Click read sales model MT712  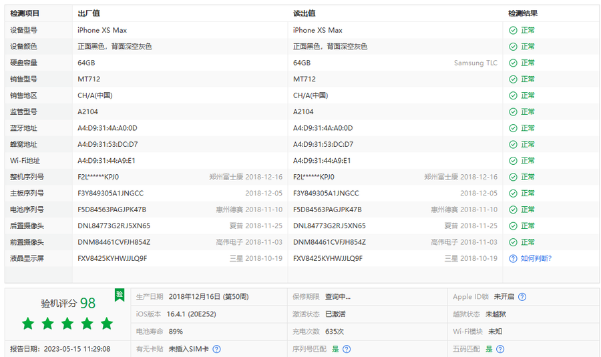coord(305,79)
